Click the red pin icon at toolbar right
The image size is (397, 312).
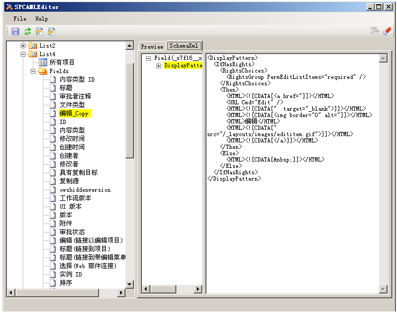pos(387,31)
